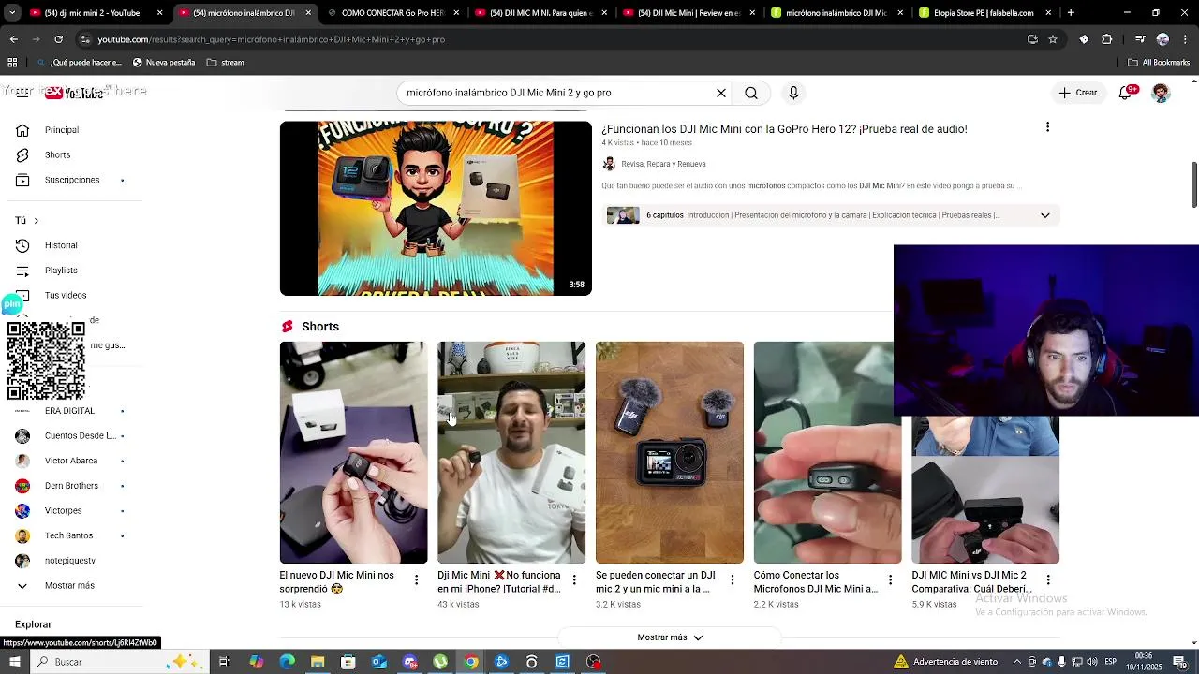
Task: Open Historial in the sidebar
Action: (x=61, y=245)
